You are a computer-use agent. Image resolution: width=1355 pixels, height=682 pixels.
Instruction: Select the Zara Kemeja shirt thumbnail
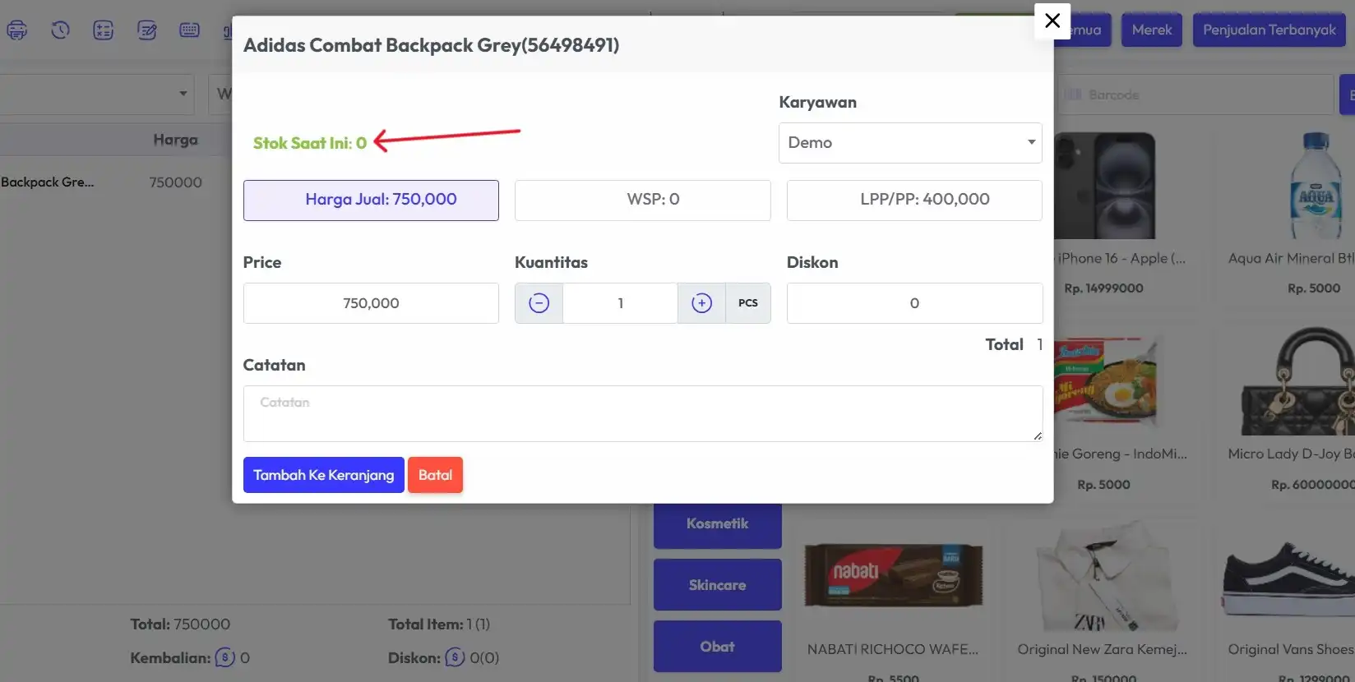[1103, 577]
